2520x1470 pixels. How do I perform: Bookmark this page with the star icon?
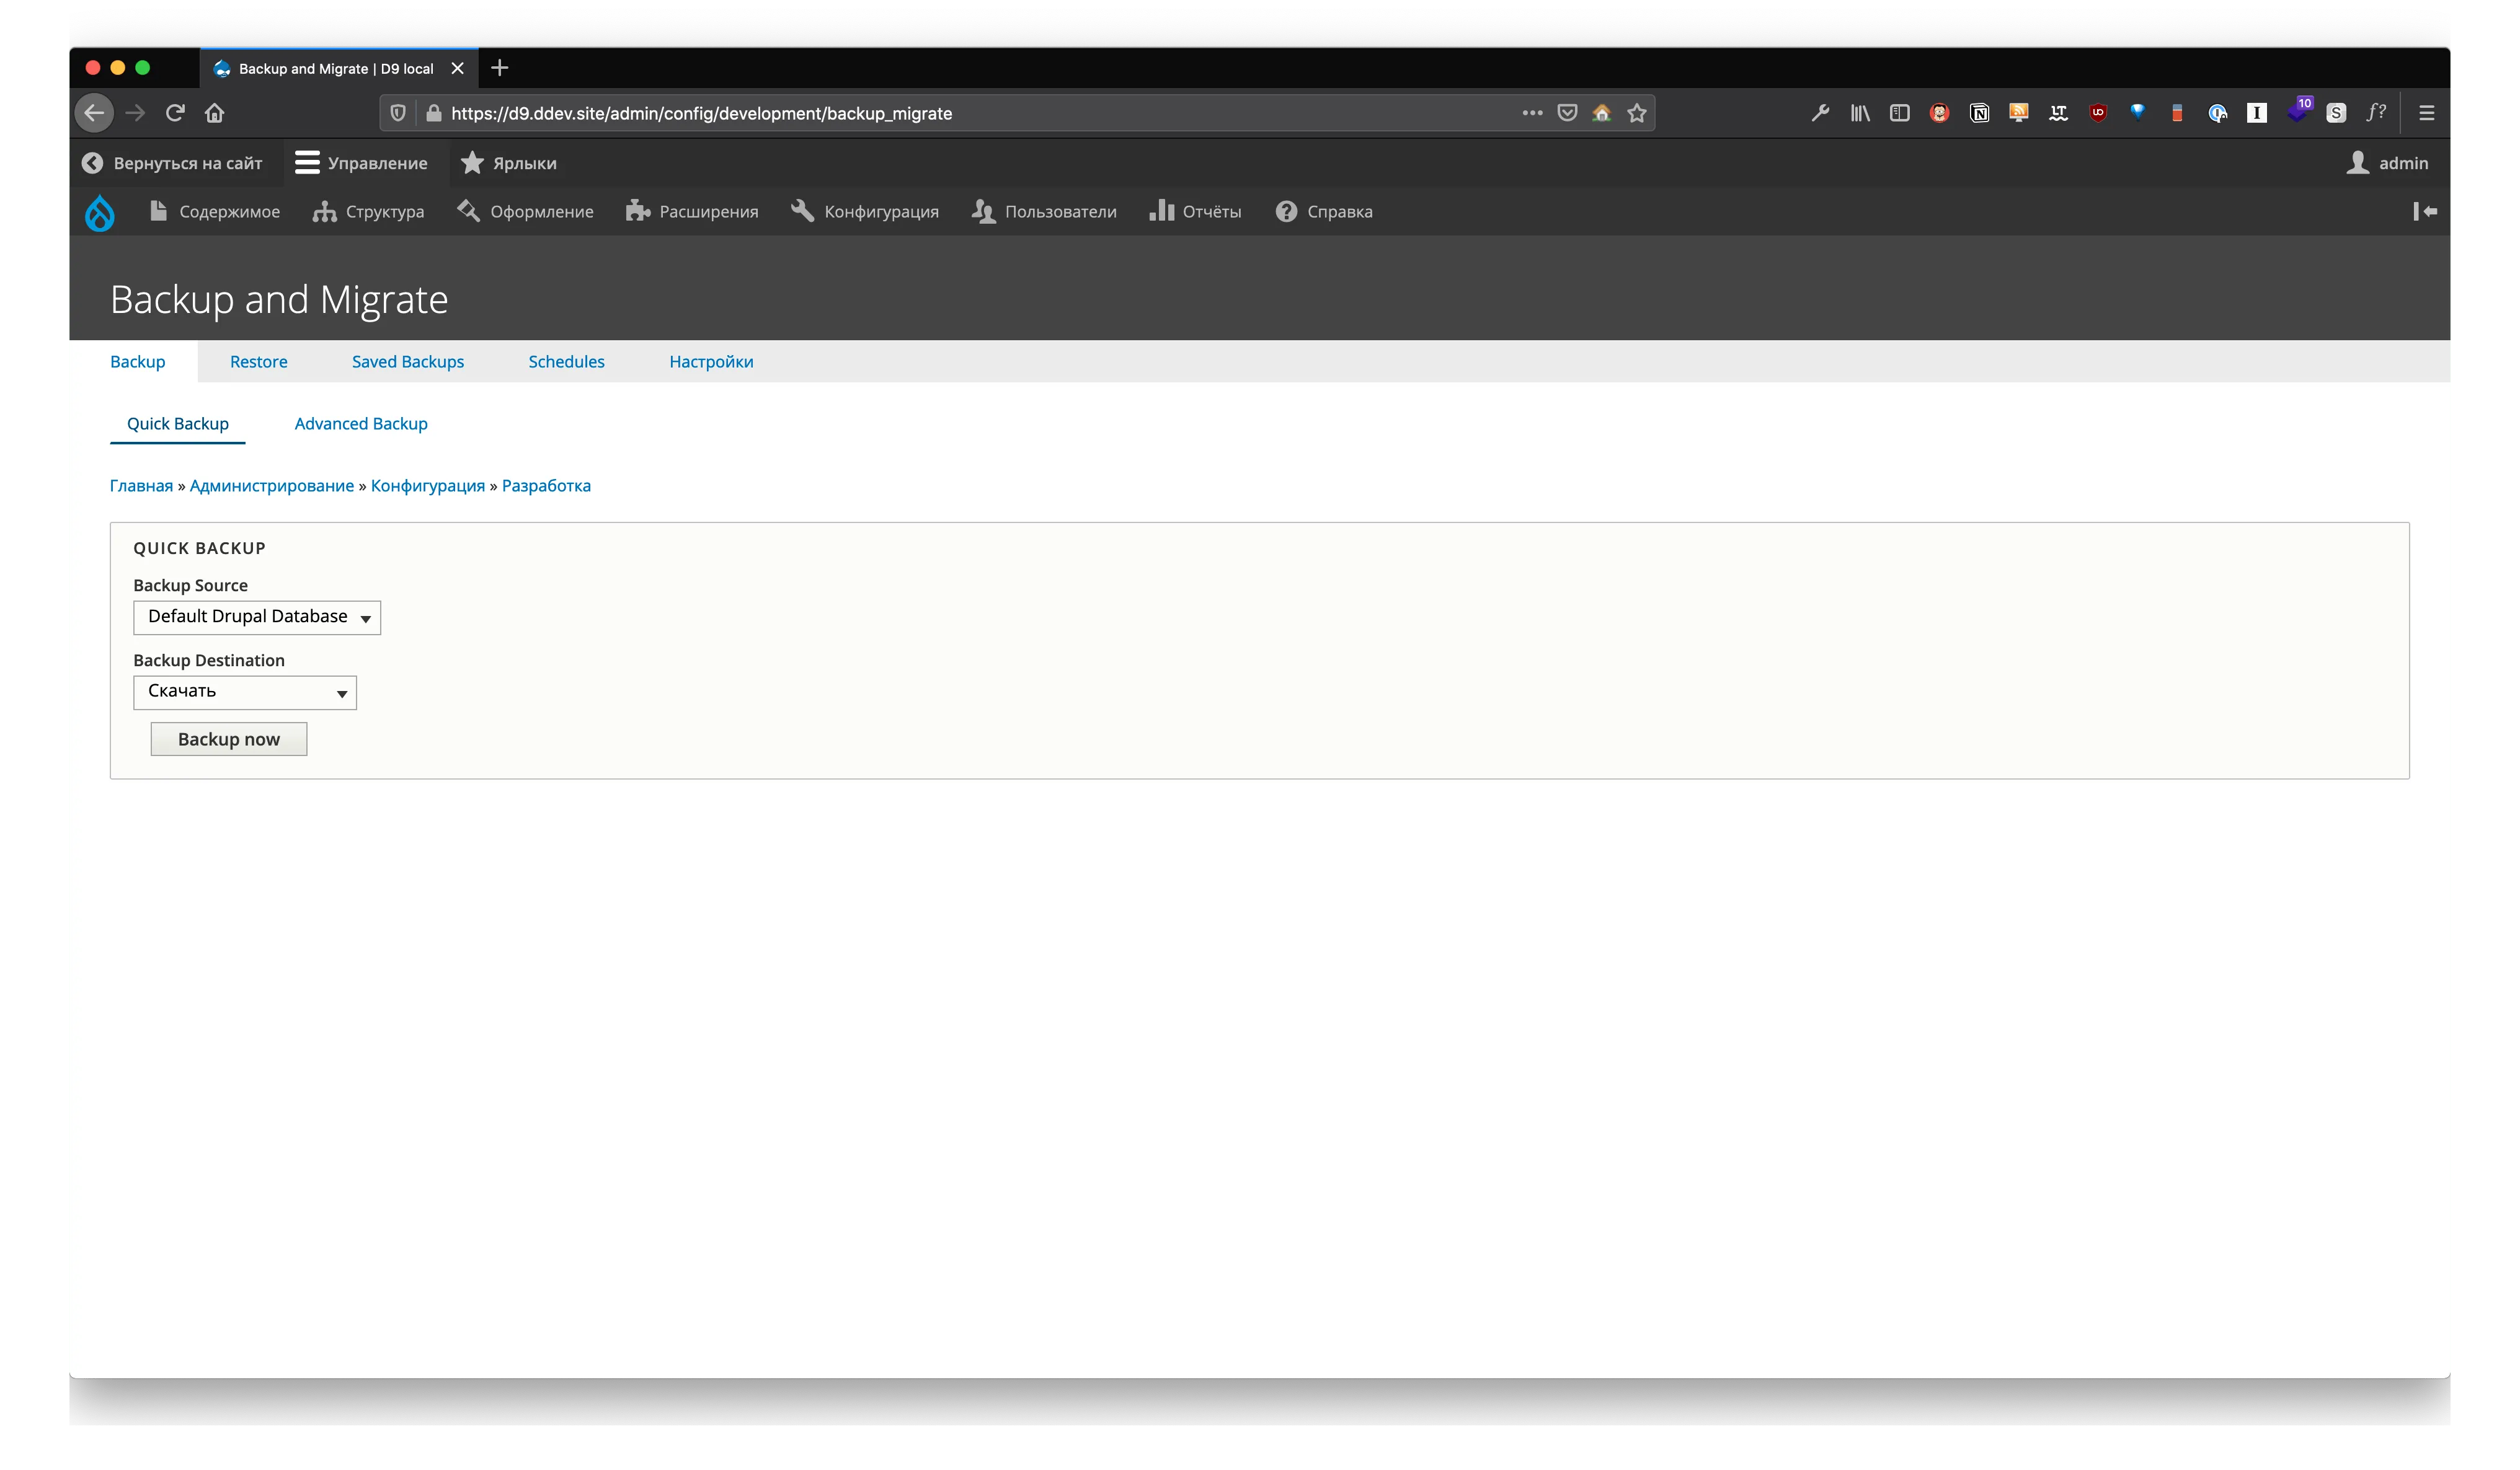click(1636, 113)
